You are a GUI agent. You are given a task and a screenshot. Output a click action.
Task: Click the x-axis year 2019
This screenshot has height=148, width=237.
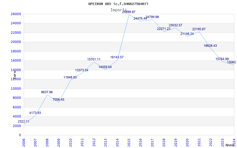point(176,142)
